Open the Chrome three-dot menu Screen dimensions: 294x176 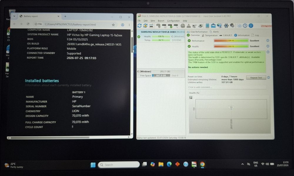point(129,25)
